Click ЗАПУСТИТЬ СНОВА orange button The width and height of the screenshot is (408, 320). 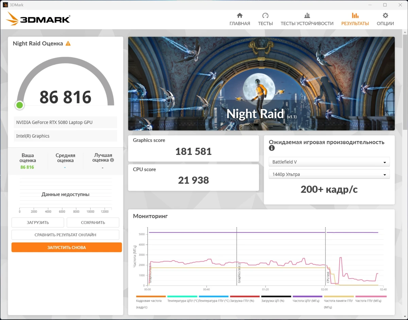(67, 247)
